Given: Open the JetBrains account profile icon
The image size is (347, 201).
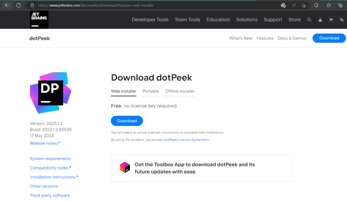Looking at the screenshot, I should point(320,20).
